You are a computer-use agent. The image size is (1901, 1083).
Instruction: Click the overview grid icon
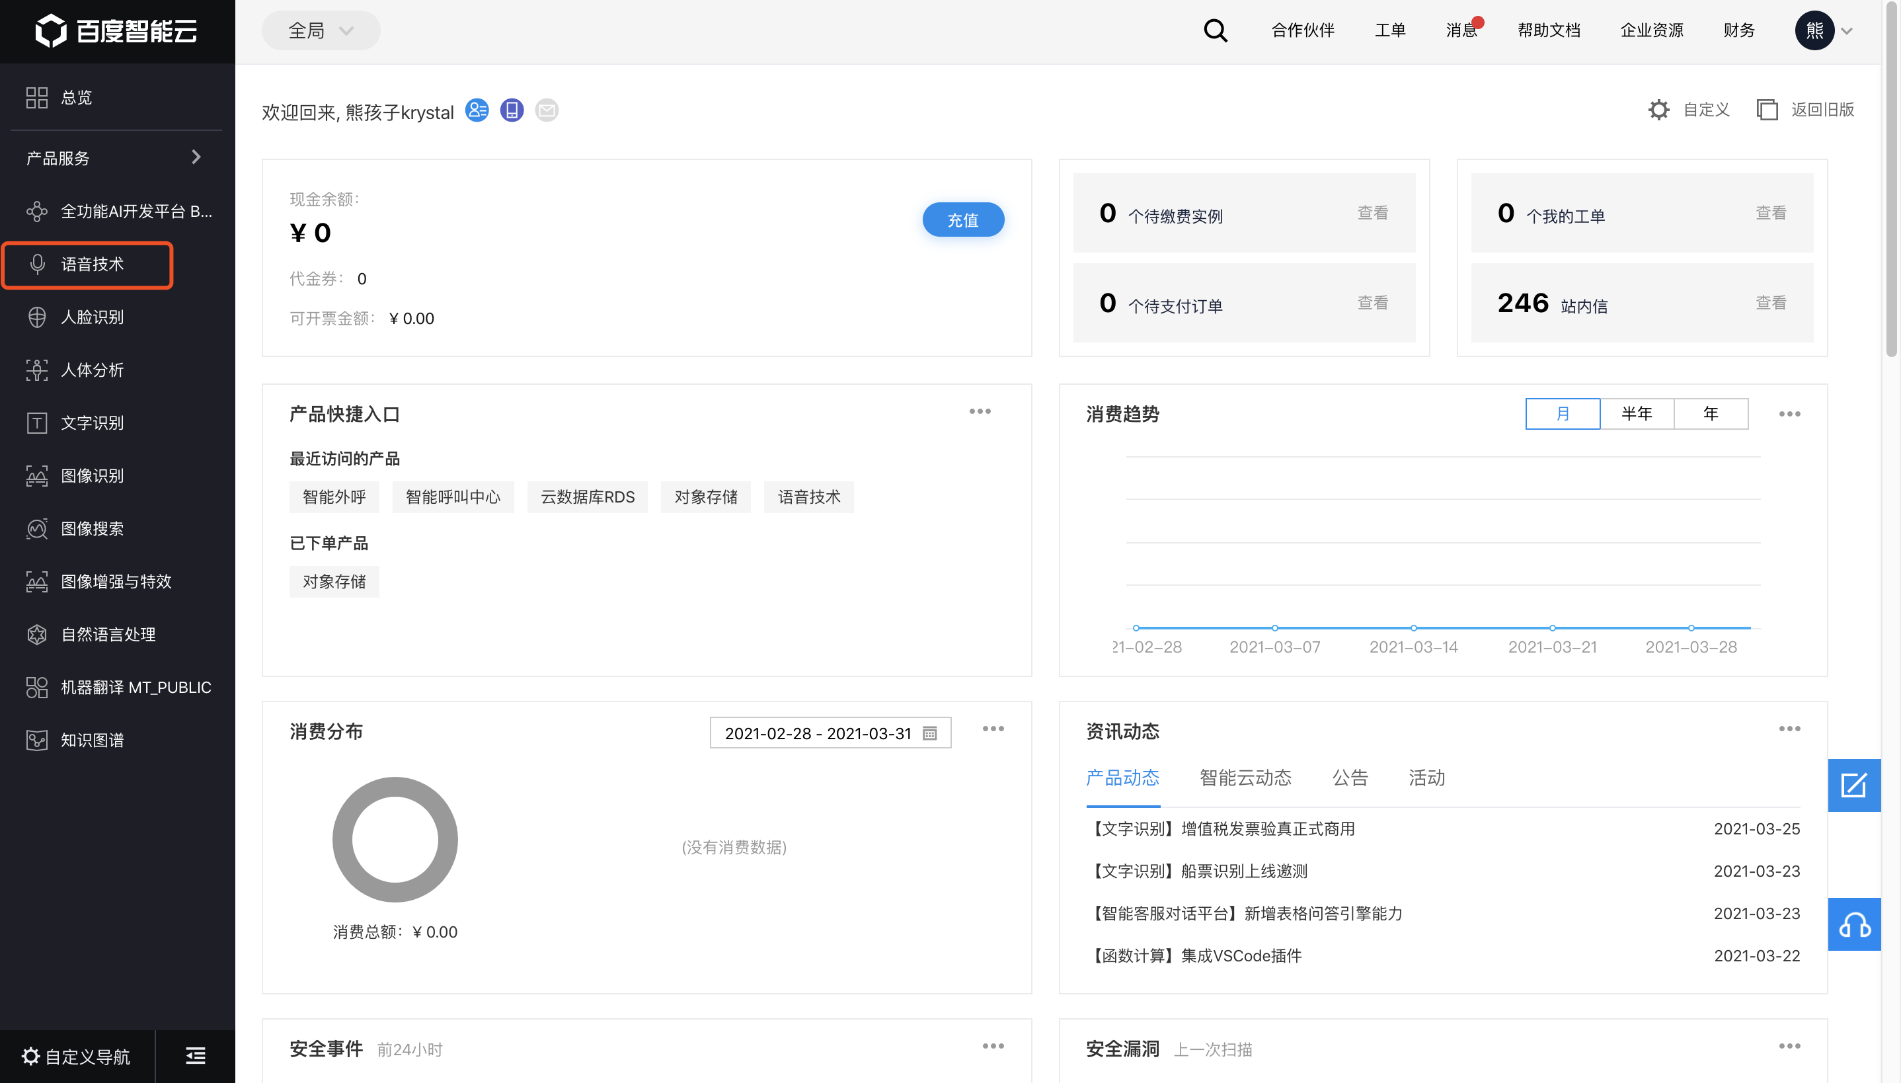[36, 97]
